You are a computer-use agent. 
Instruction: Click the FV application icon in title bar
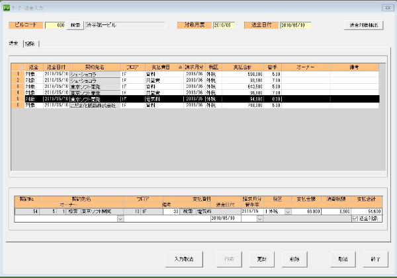(7, 8)
